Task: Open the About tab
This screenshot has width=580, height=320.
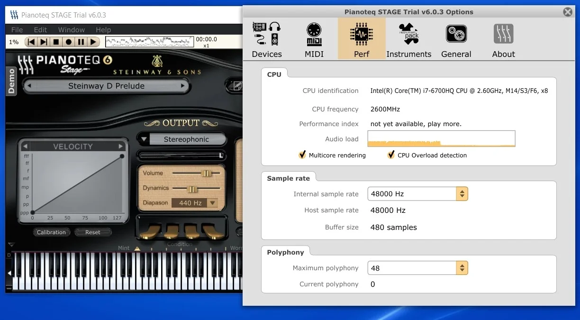Action: (x=503, y=39)
